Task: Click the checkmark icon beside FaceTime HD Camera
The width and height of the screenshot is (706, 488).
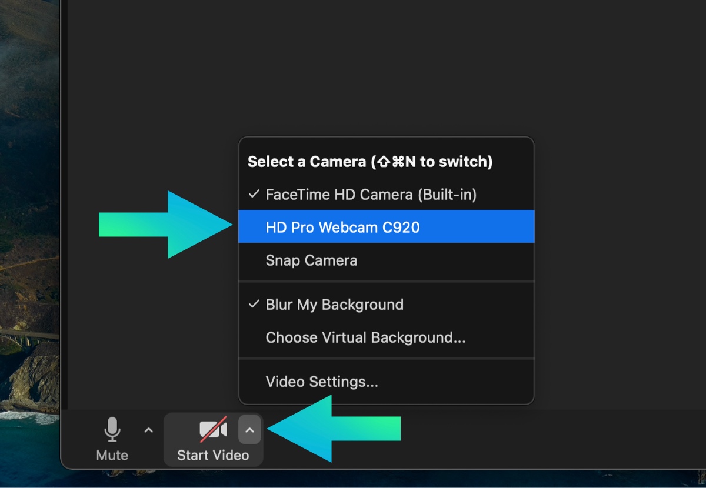Action: pyautogui.click(x=254, y=194)
